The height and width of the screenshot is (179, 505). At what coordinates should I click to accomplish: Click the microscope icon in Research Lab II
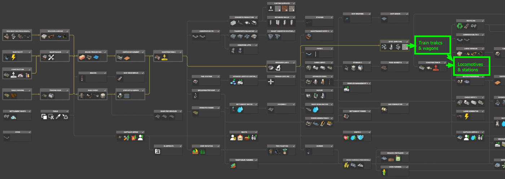(278, 68)
